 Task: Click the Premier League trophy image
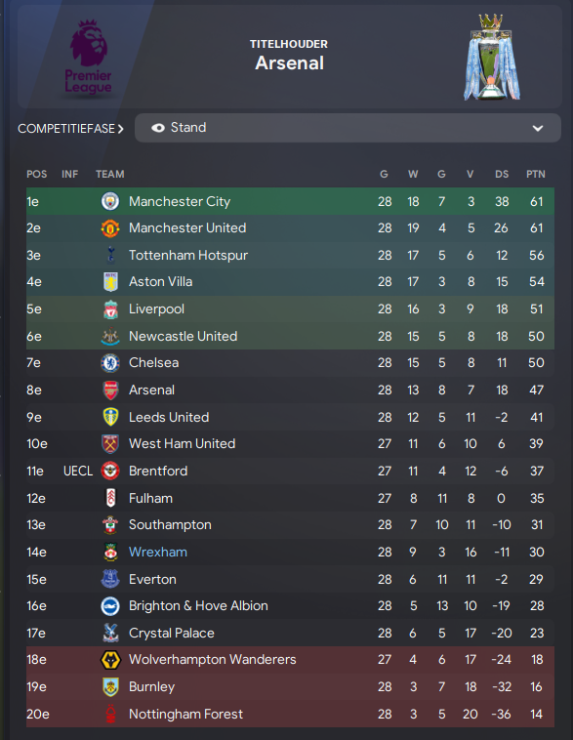(491, 57)
